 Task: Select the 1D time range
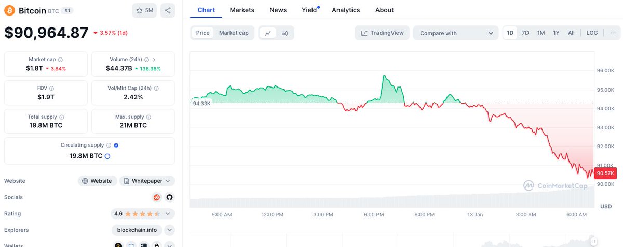pos(510,33)
